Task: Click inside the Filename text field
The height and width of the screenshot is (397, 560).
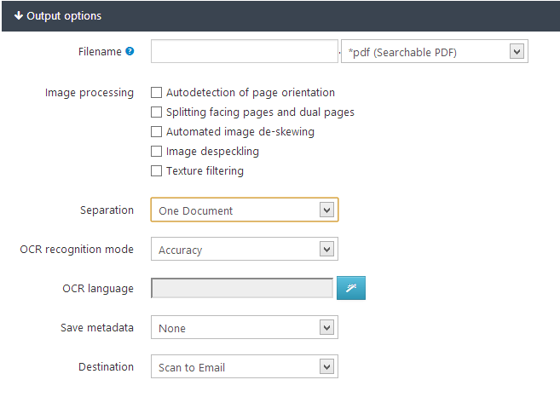Action: [x=244, y=52]
